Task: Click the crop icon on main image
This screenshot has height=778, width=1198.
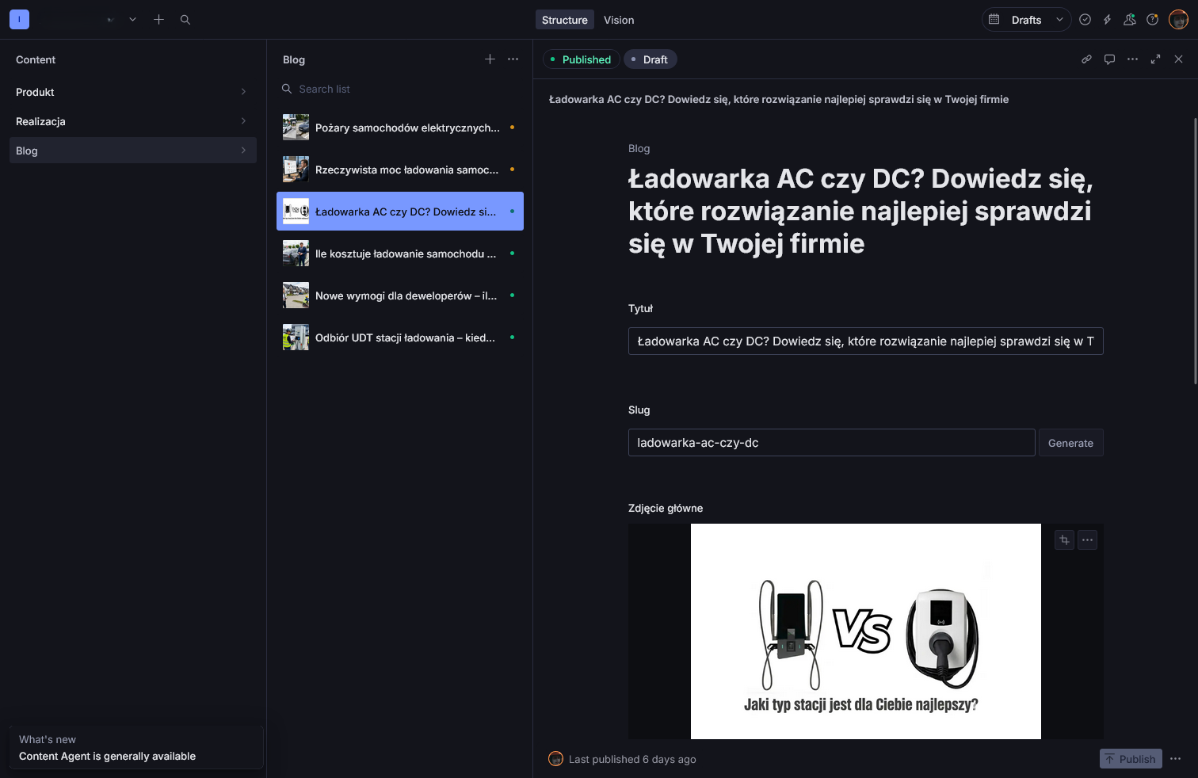Action: pos(1064,540)
